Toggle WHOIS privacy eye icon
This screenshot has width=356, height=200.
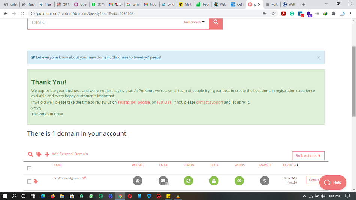(x=239, y=181)
